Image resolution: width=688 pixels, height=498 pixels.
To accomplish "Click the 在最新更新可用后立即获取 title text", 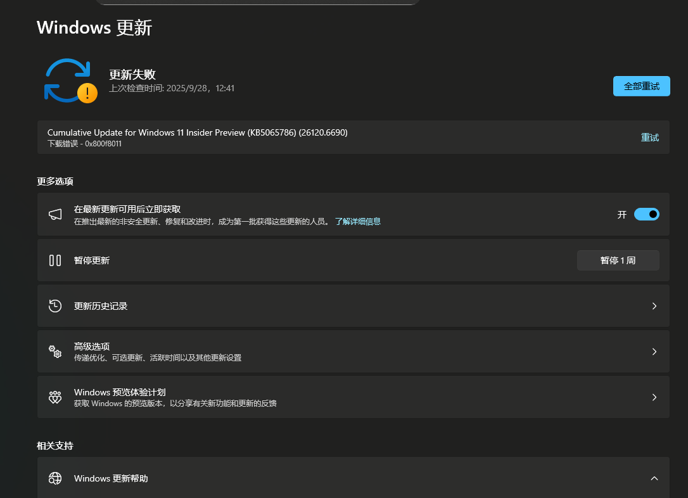I will point(127,209).
